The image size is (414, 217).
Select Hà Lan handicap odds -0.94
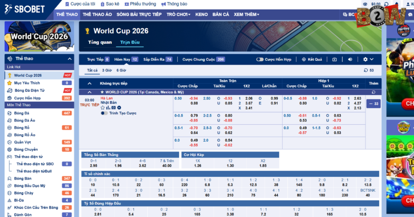coord(194,98)
